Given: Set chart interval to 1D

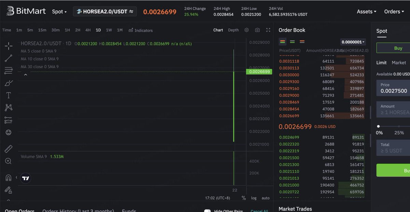Looking at the screenshot, I should (98, 30).
